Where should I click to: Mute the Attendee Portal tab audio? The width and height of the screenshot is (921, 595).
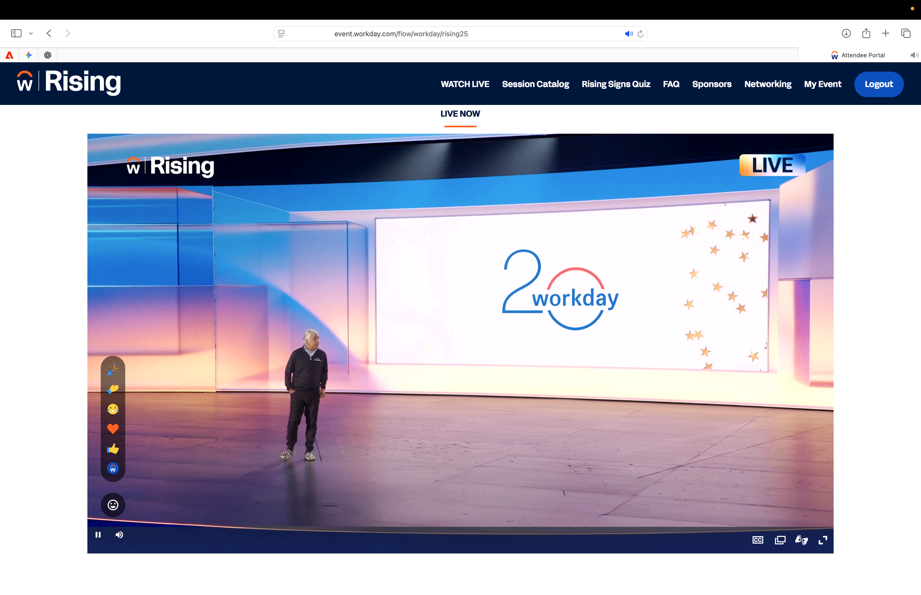point(914,55)
